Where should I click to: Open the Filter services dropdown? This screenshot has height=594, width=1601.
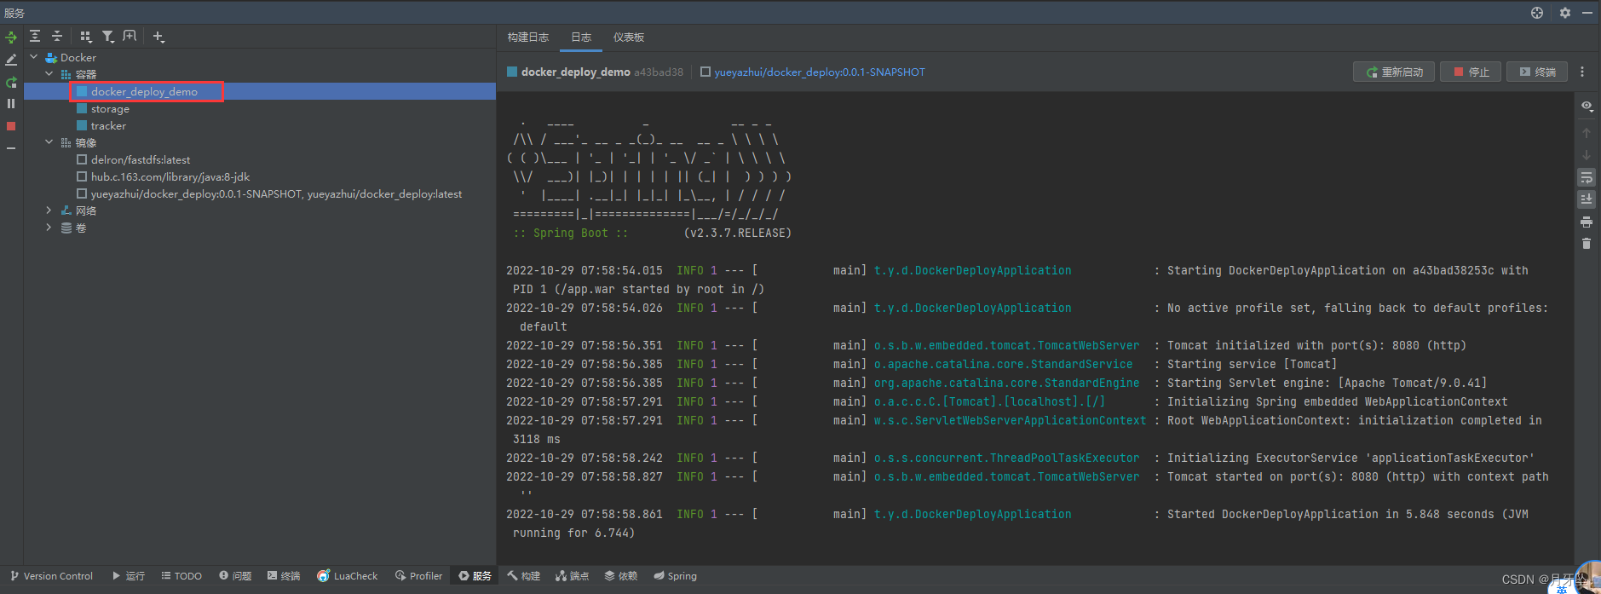coord(107,37)
